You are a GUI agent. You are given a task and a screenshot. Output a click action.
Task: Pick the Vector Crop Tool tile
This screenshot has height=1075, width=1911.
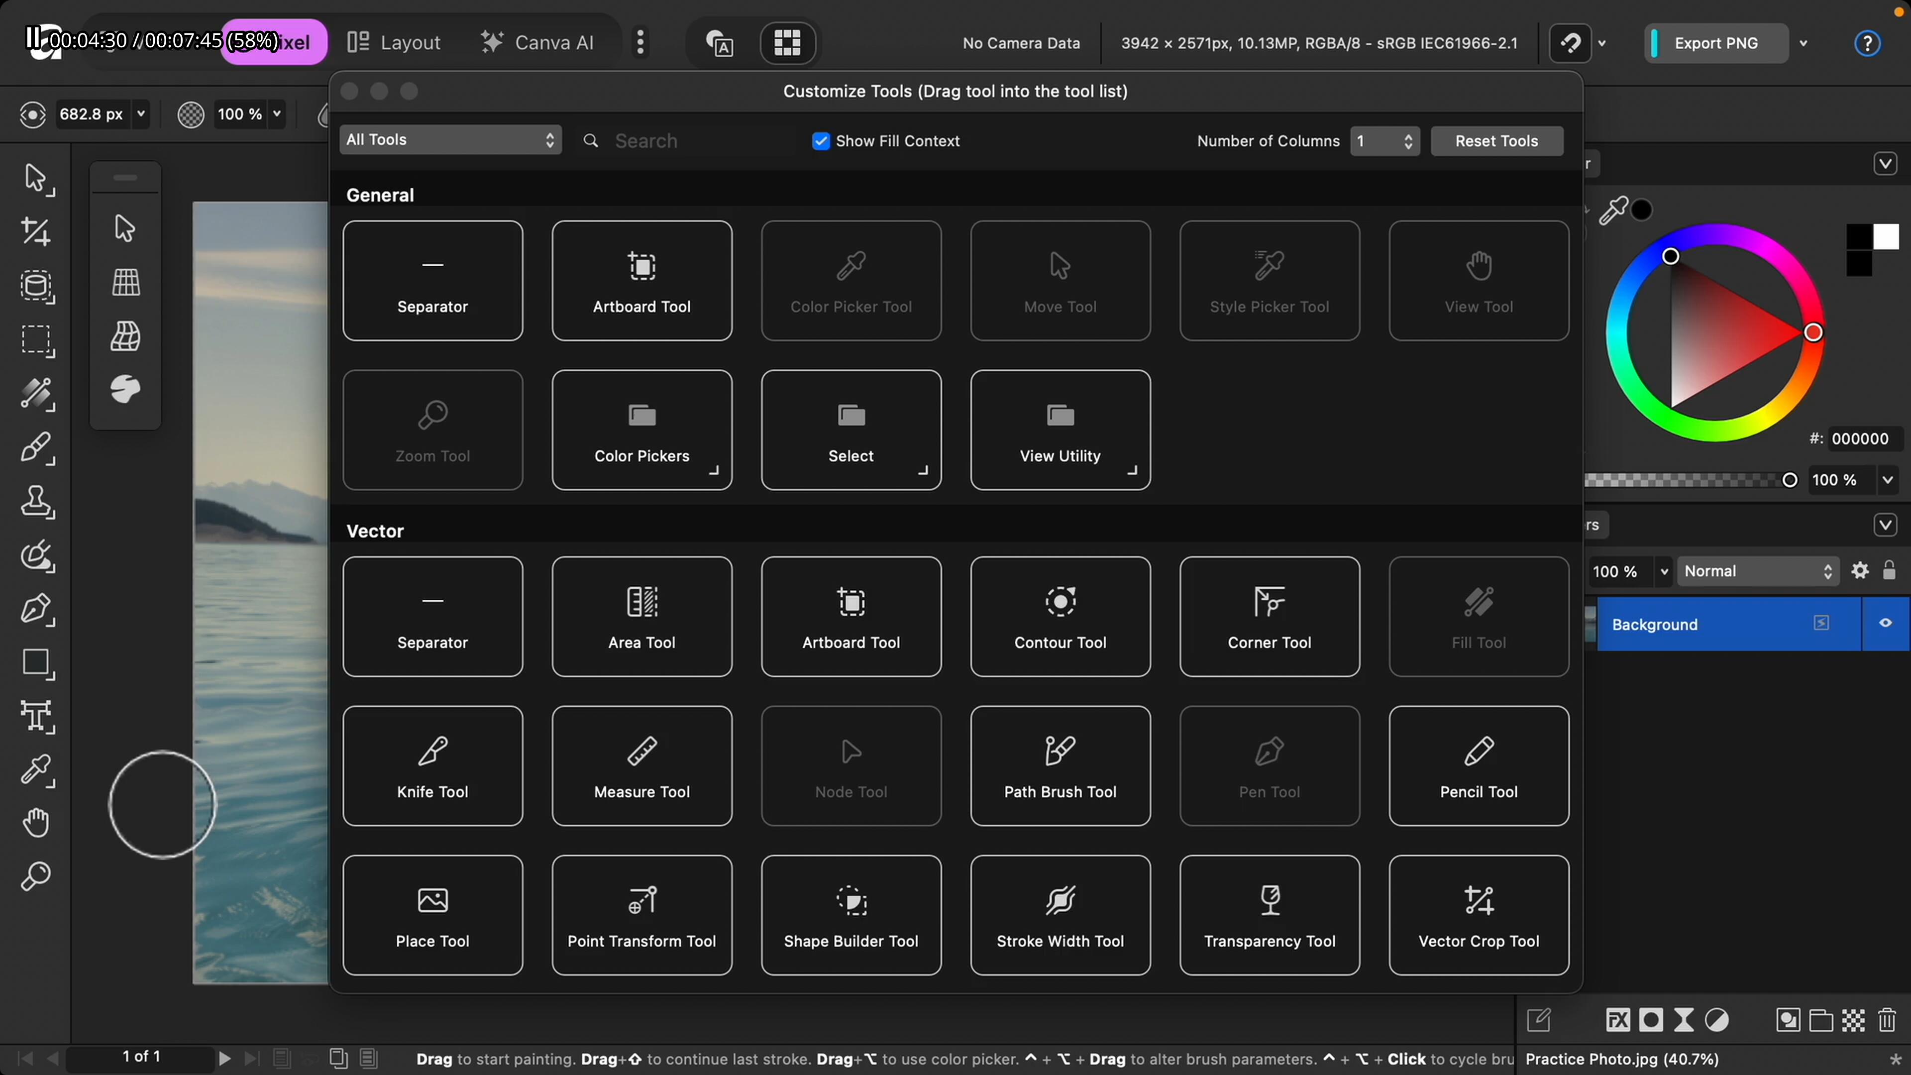1479,915
